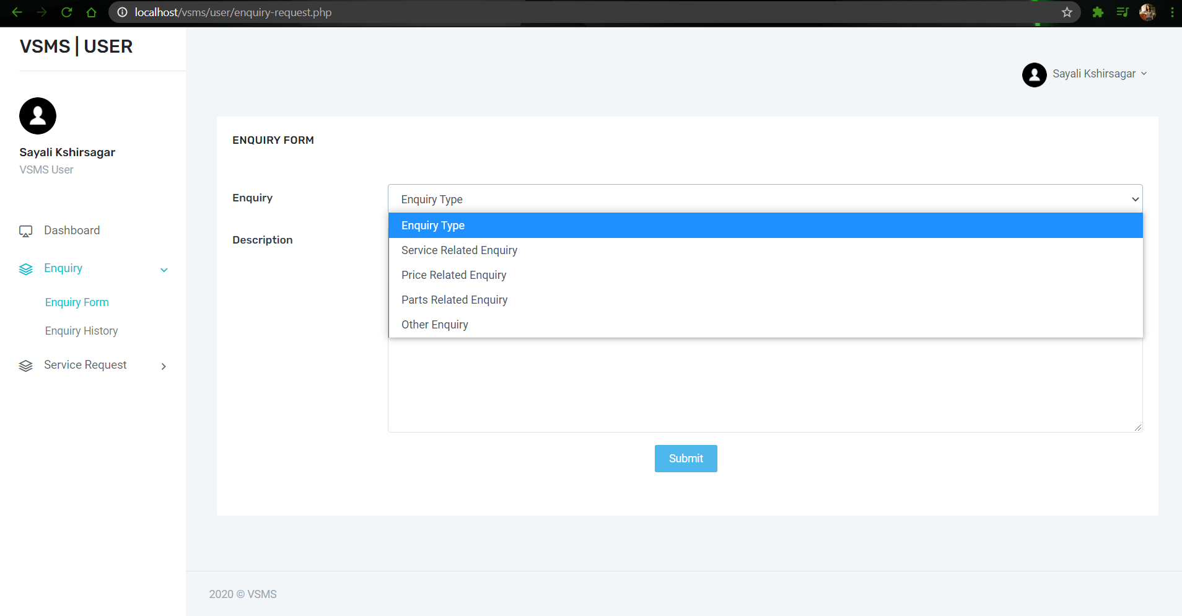The image size is (1182, 616).
Task: Click the Sayali Kshirsagar name in sidebar
Action: point(67,152)
